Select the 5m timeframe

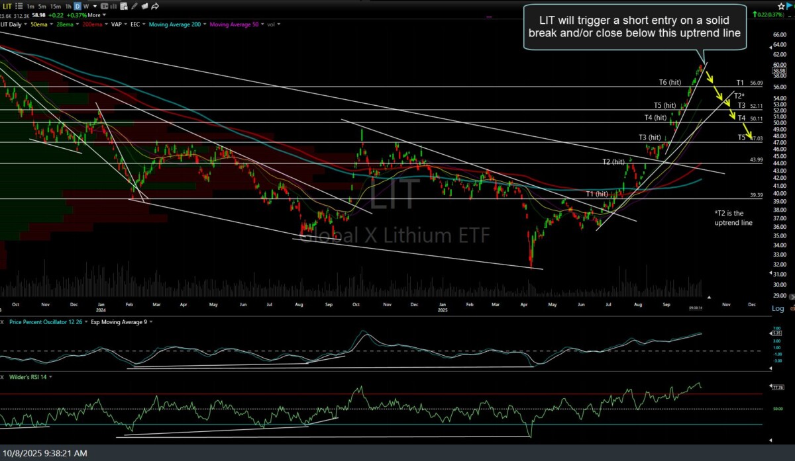(41, 6)
